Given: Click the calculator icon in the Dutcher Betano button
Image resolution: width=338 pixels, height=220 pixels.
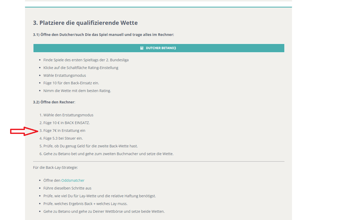Looking at the screenshot, I should (142, 48).
